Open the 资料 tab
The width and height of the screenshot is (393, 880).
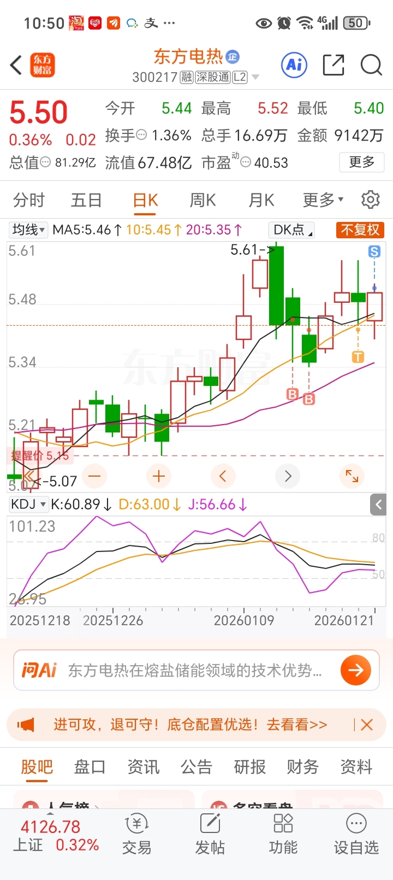356,767
